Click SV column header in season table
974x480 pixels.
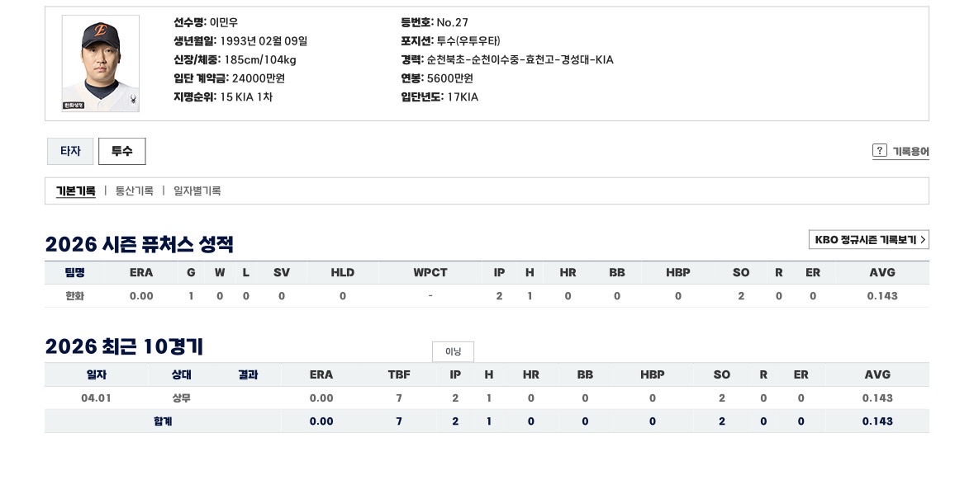tap(282, 272)
